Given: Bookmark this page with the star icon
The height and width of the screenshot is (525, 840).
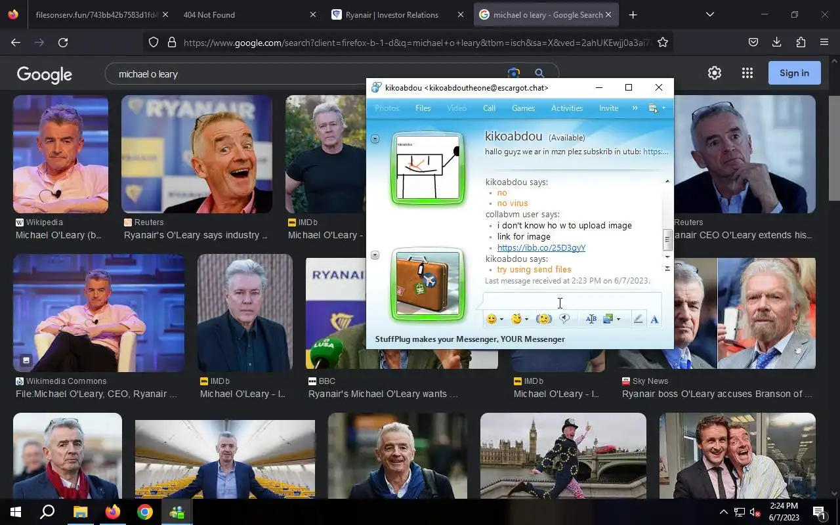Looking at the screenshot, I should point(663,42).
